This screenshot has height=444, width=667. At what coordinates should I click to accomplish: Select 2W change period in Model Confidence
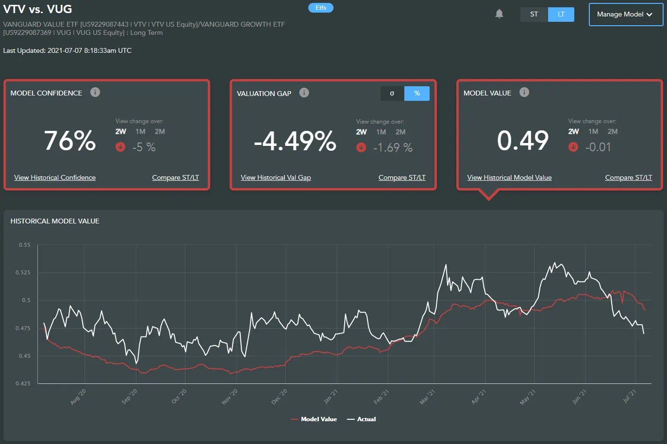coord(121,131)
